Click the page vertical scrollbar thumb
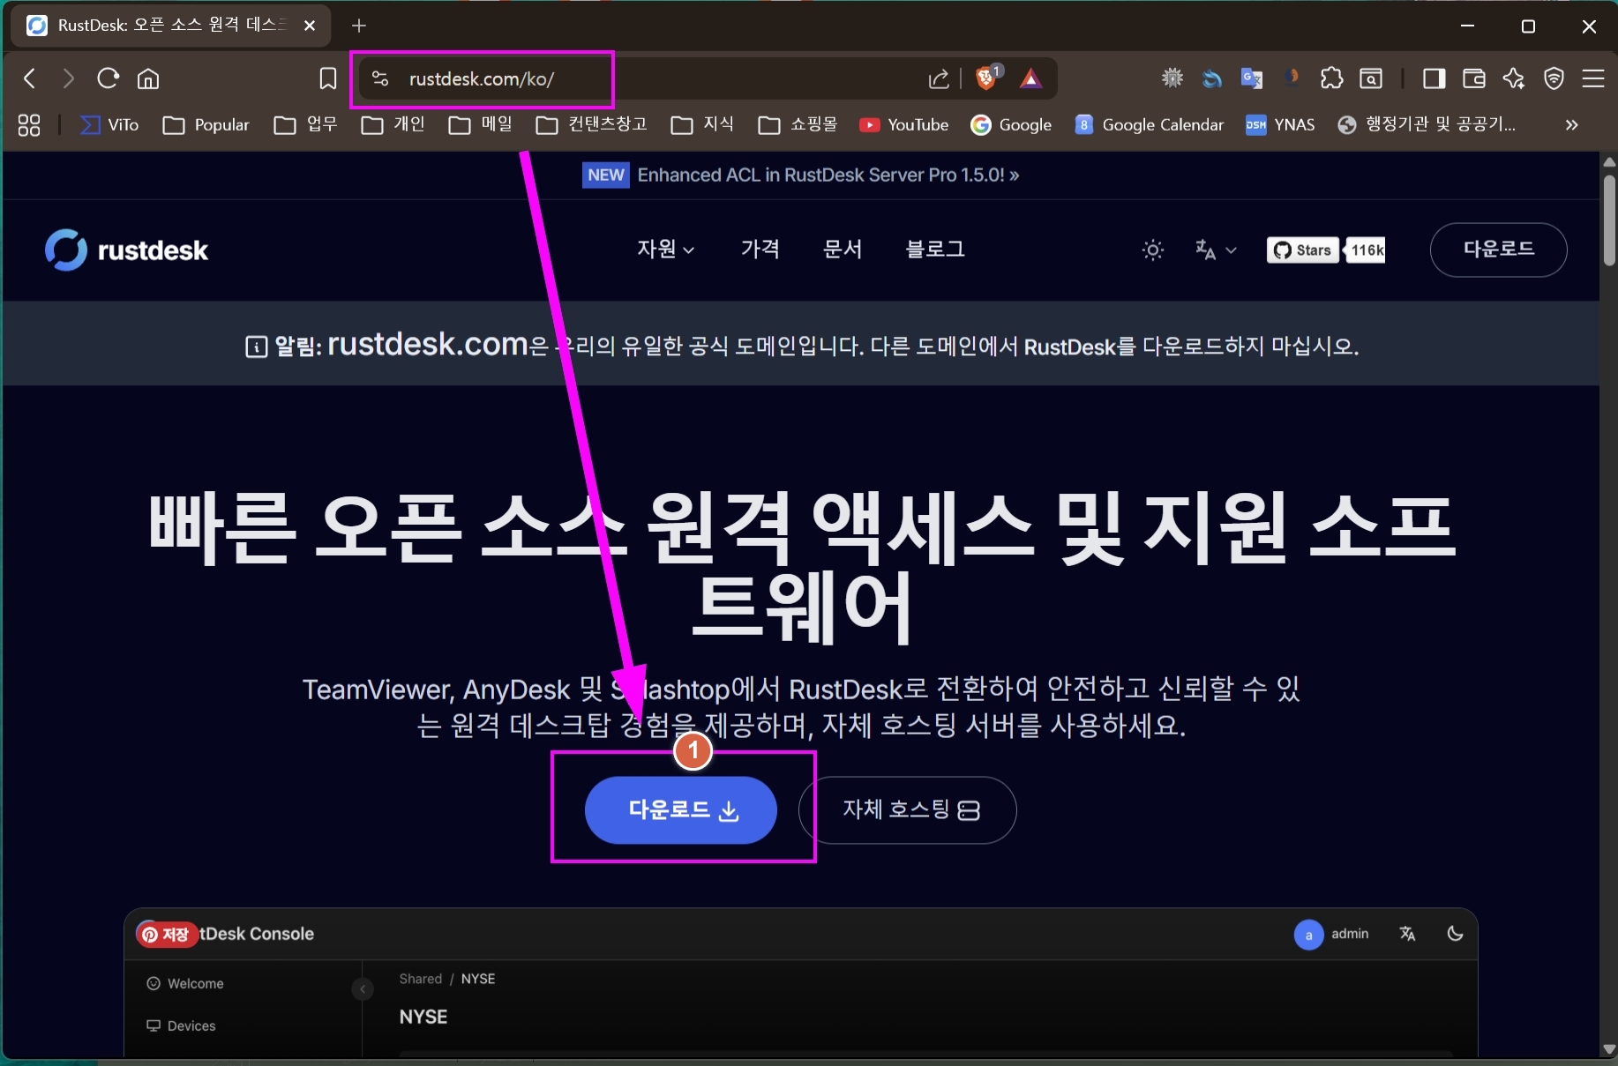Screen dimensions: 1618x1066 coord(1609,220)
